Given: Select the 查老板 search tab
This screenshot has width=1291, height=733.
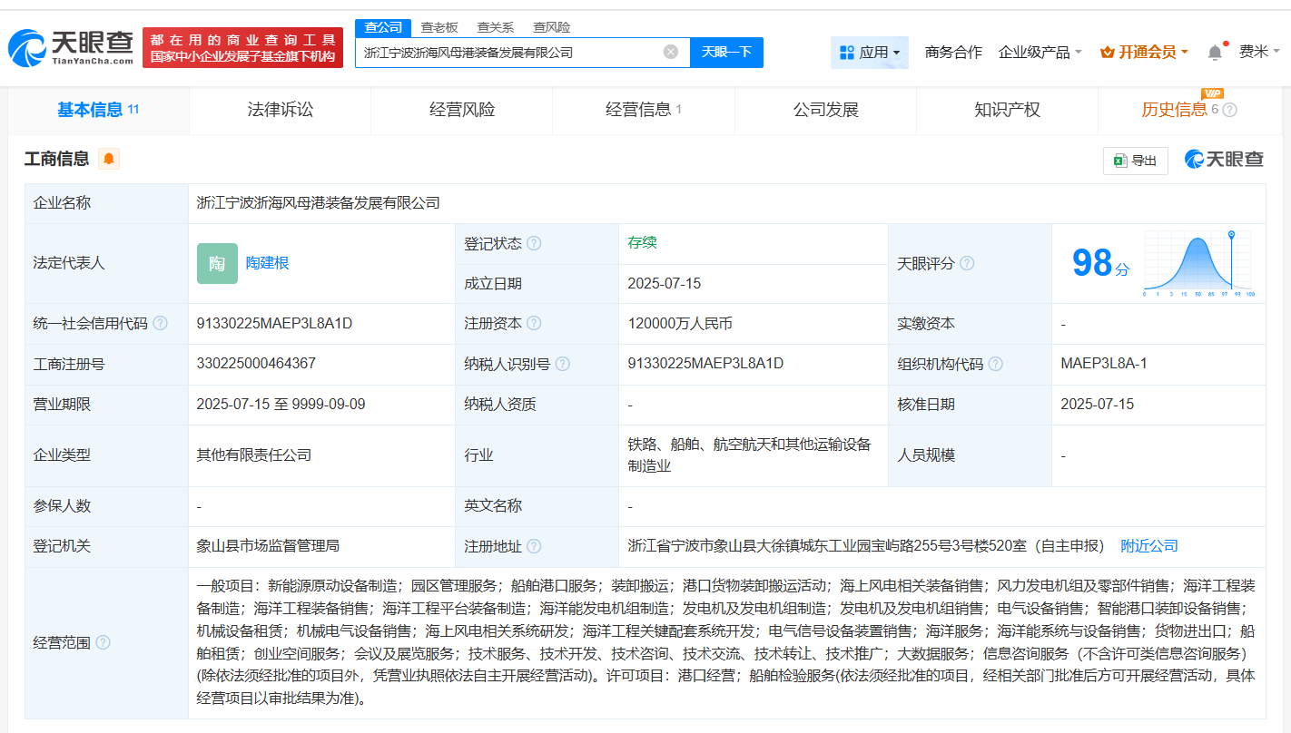Looking at the screenshot, I should [439, 27].
